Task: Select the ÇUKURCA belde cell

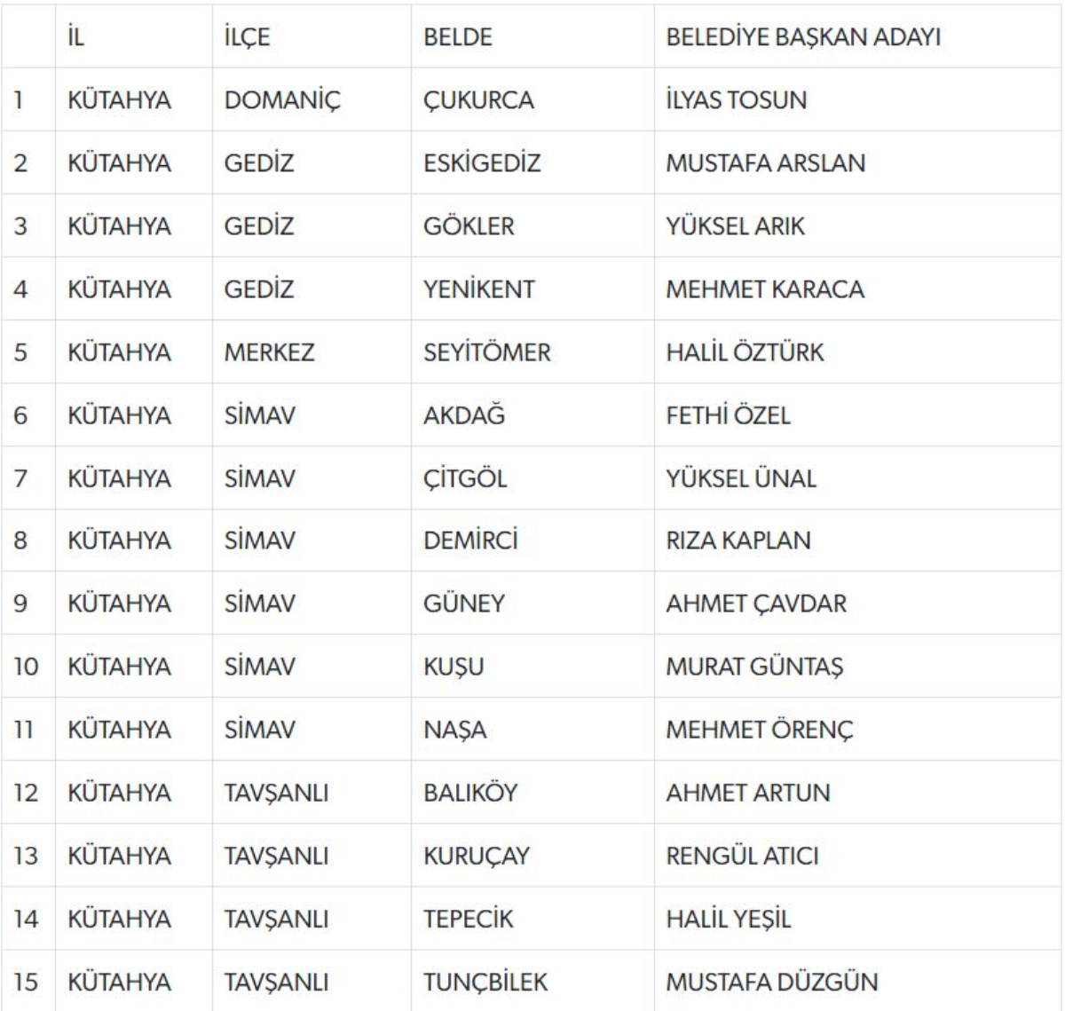Action: tap(478, 99)
